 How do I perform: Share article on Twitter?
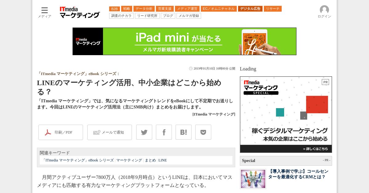144,132
